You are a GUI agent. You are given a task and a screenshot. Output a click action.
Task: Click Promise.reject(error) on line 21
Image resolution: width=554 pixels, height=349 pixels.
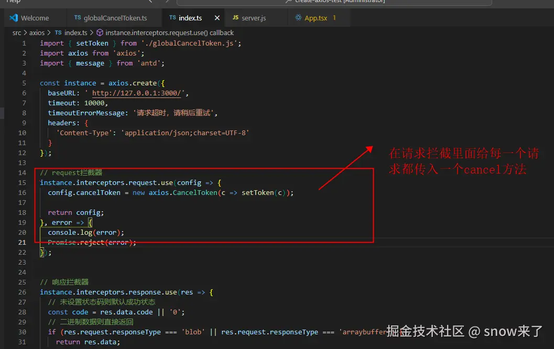(92, 242)
